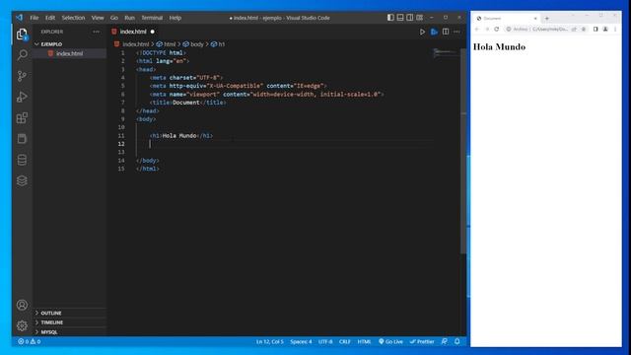Viewport: 631px width, 355px height.
Task: Open notifications bell in status bar
Action: [457, 341]
